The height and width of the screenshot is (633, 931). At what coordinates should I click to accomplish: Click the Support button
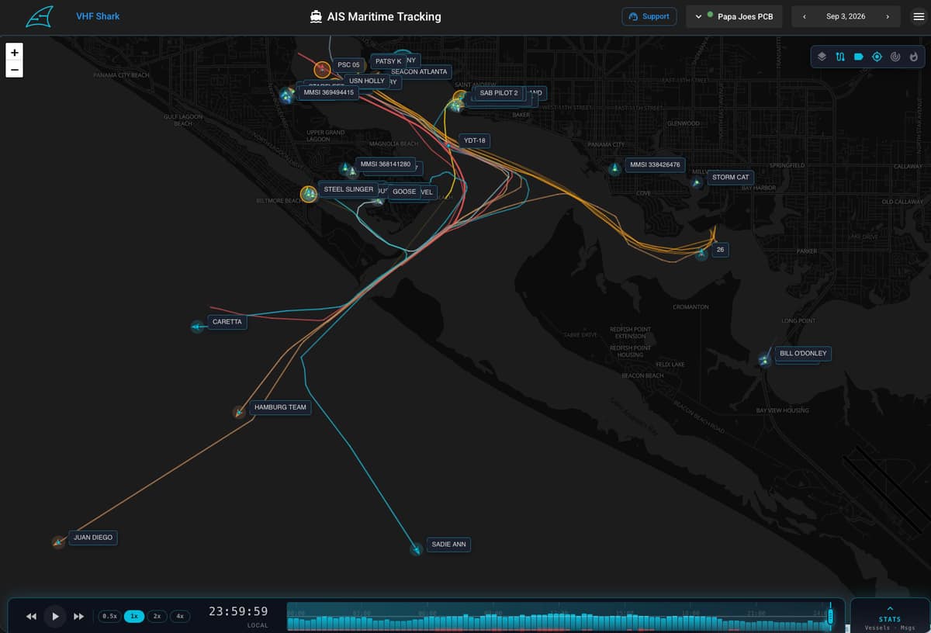click(649, 16)
